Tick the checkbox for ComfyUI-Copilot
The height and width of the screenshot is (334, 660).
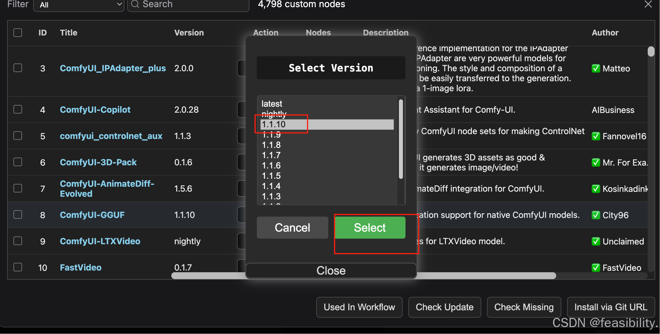18,109
